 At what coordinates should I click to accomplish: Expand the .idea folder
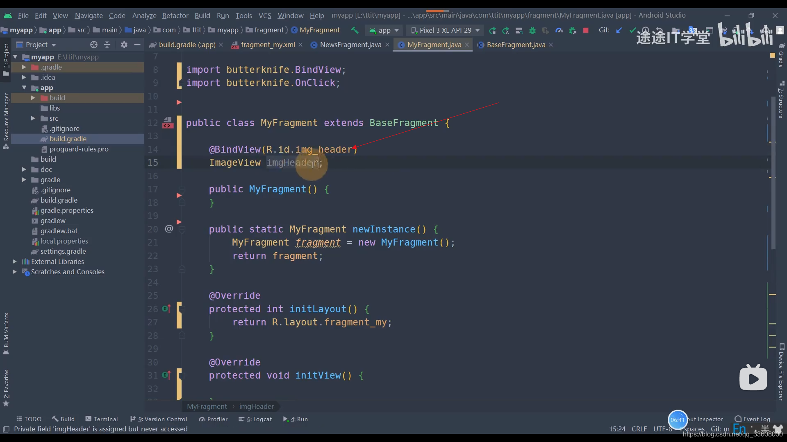point(24,77)
